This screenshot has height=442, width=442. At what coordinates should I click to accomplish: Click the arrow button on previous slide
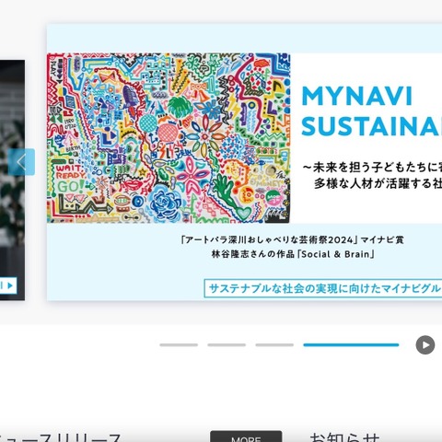point(8,285)
